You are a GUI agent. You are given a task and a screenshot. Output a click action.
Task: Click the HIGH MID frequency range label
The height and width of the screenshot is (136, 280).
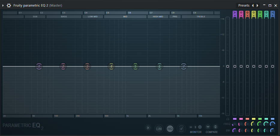tap(158, 17)
